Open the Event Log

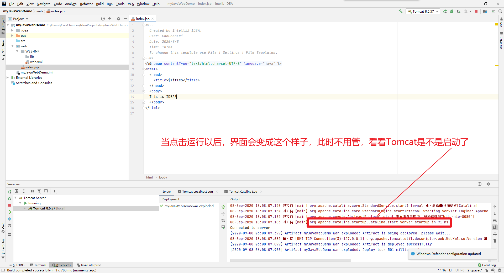click(487, 265)
